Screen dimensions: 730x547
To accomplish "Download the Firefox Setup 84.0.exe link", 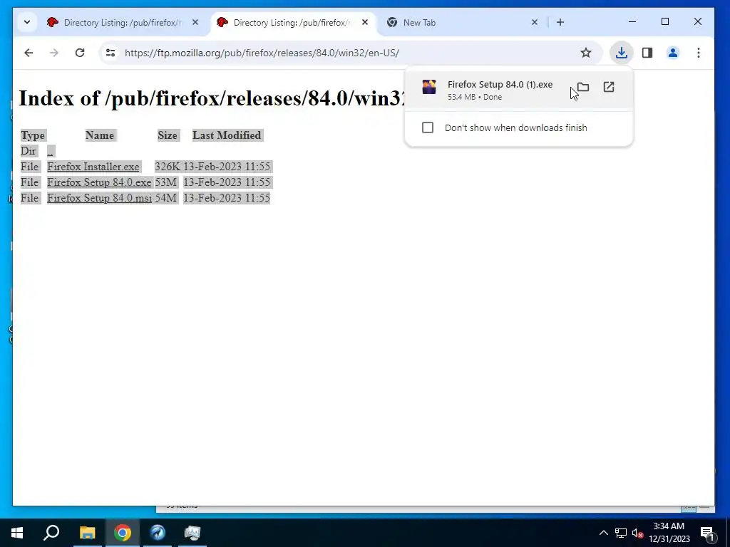I will pyautogui.click(x=99, y=182).
